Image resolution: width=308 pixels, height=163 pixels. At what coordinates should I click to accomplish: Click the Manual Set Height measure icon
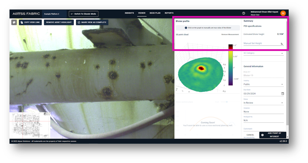pos(282,44)
